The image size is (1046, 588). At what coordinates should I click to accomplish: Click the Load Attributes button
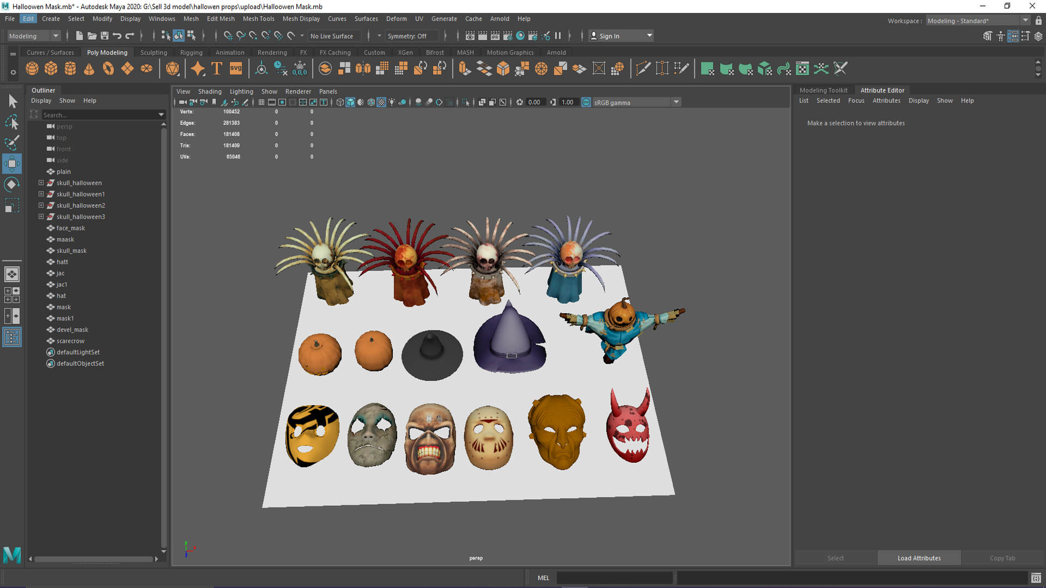pos(919,558)
